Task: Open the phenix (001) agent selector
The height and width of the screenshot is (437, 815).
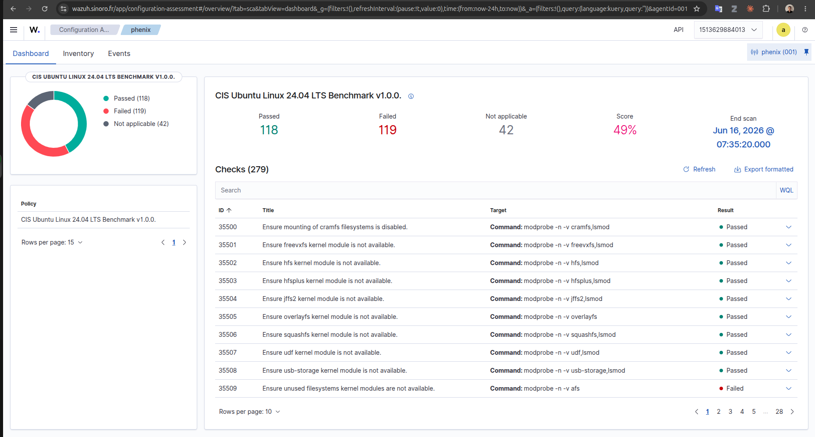Action: (x=774, y=52)
